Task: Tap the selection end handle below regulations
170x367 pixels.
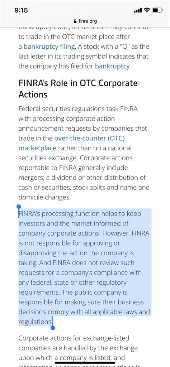Action: coord(53,328)
